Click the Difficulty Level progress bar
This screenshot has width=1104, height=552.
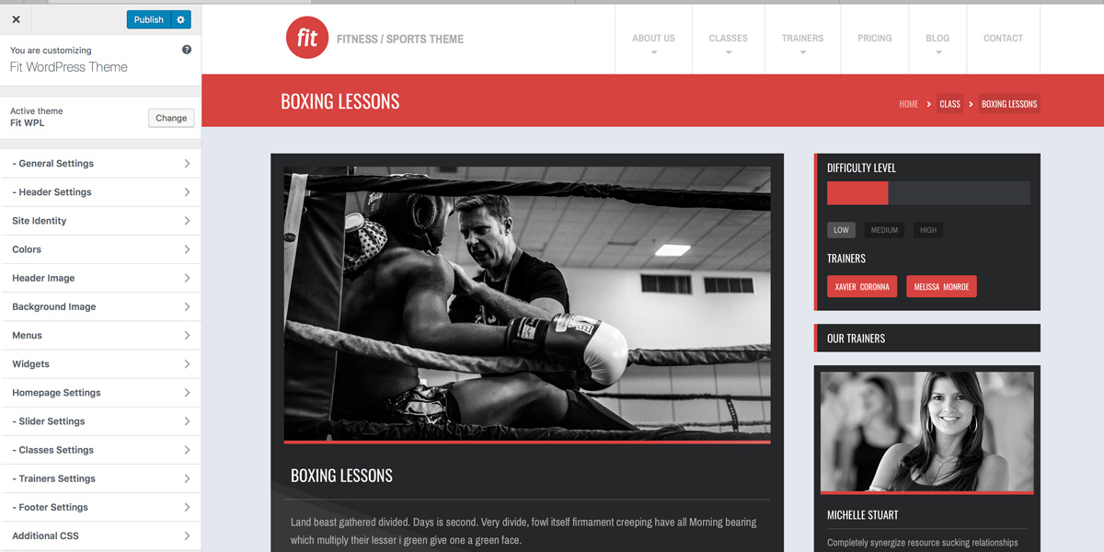coord(928,192)
